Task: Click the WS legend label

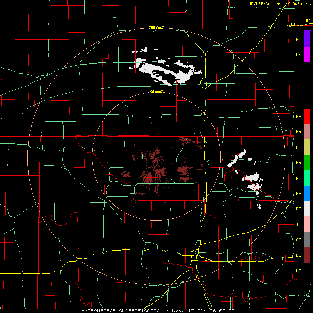Action: pos(298,194)
